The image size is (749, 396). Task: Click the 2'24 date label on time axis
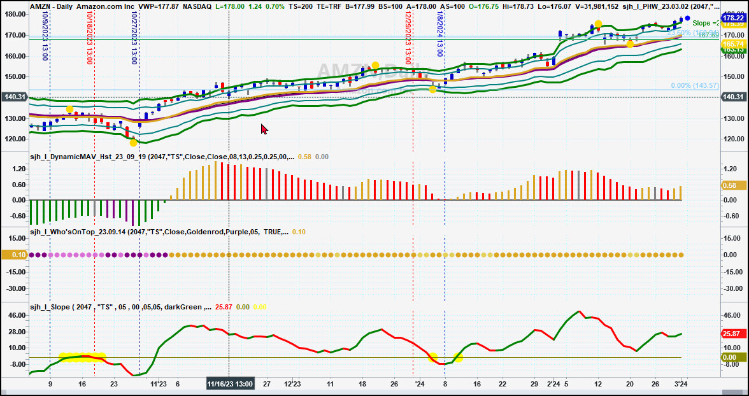pyautogui.click(x=553, y=383)
